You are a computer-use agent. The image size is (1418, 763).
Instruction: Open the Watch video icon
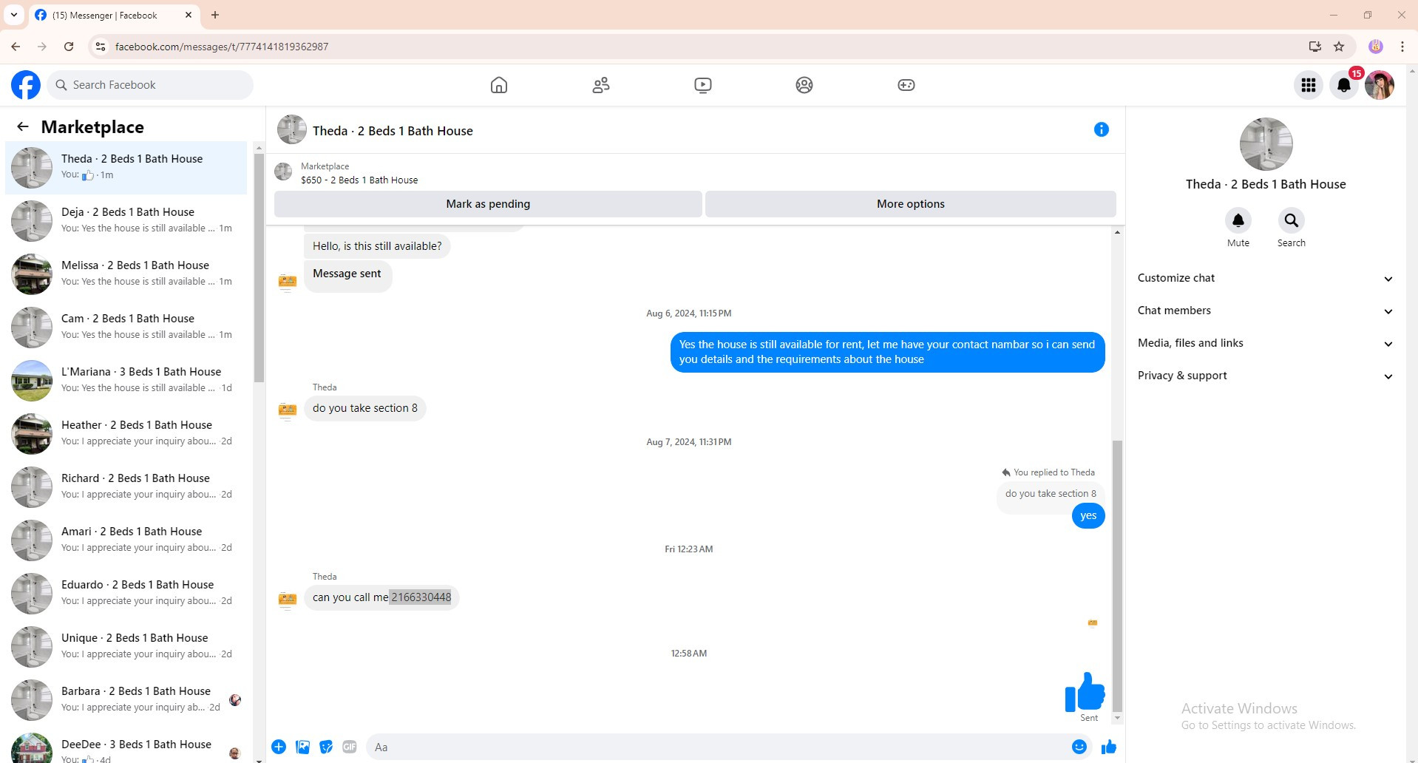(703, 85)
